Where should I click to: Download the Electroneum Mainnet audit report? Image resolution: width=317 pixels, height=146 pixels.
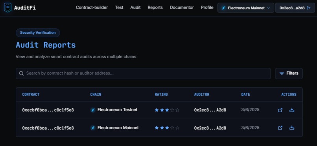point(292,128)
